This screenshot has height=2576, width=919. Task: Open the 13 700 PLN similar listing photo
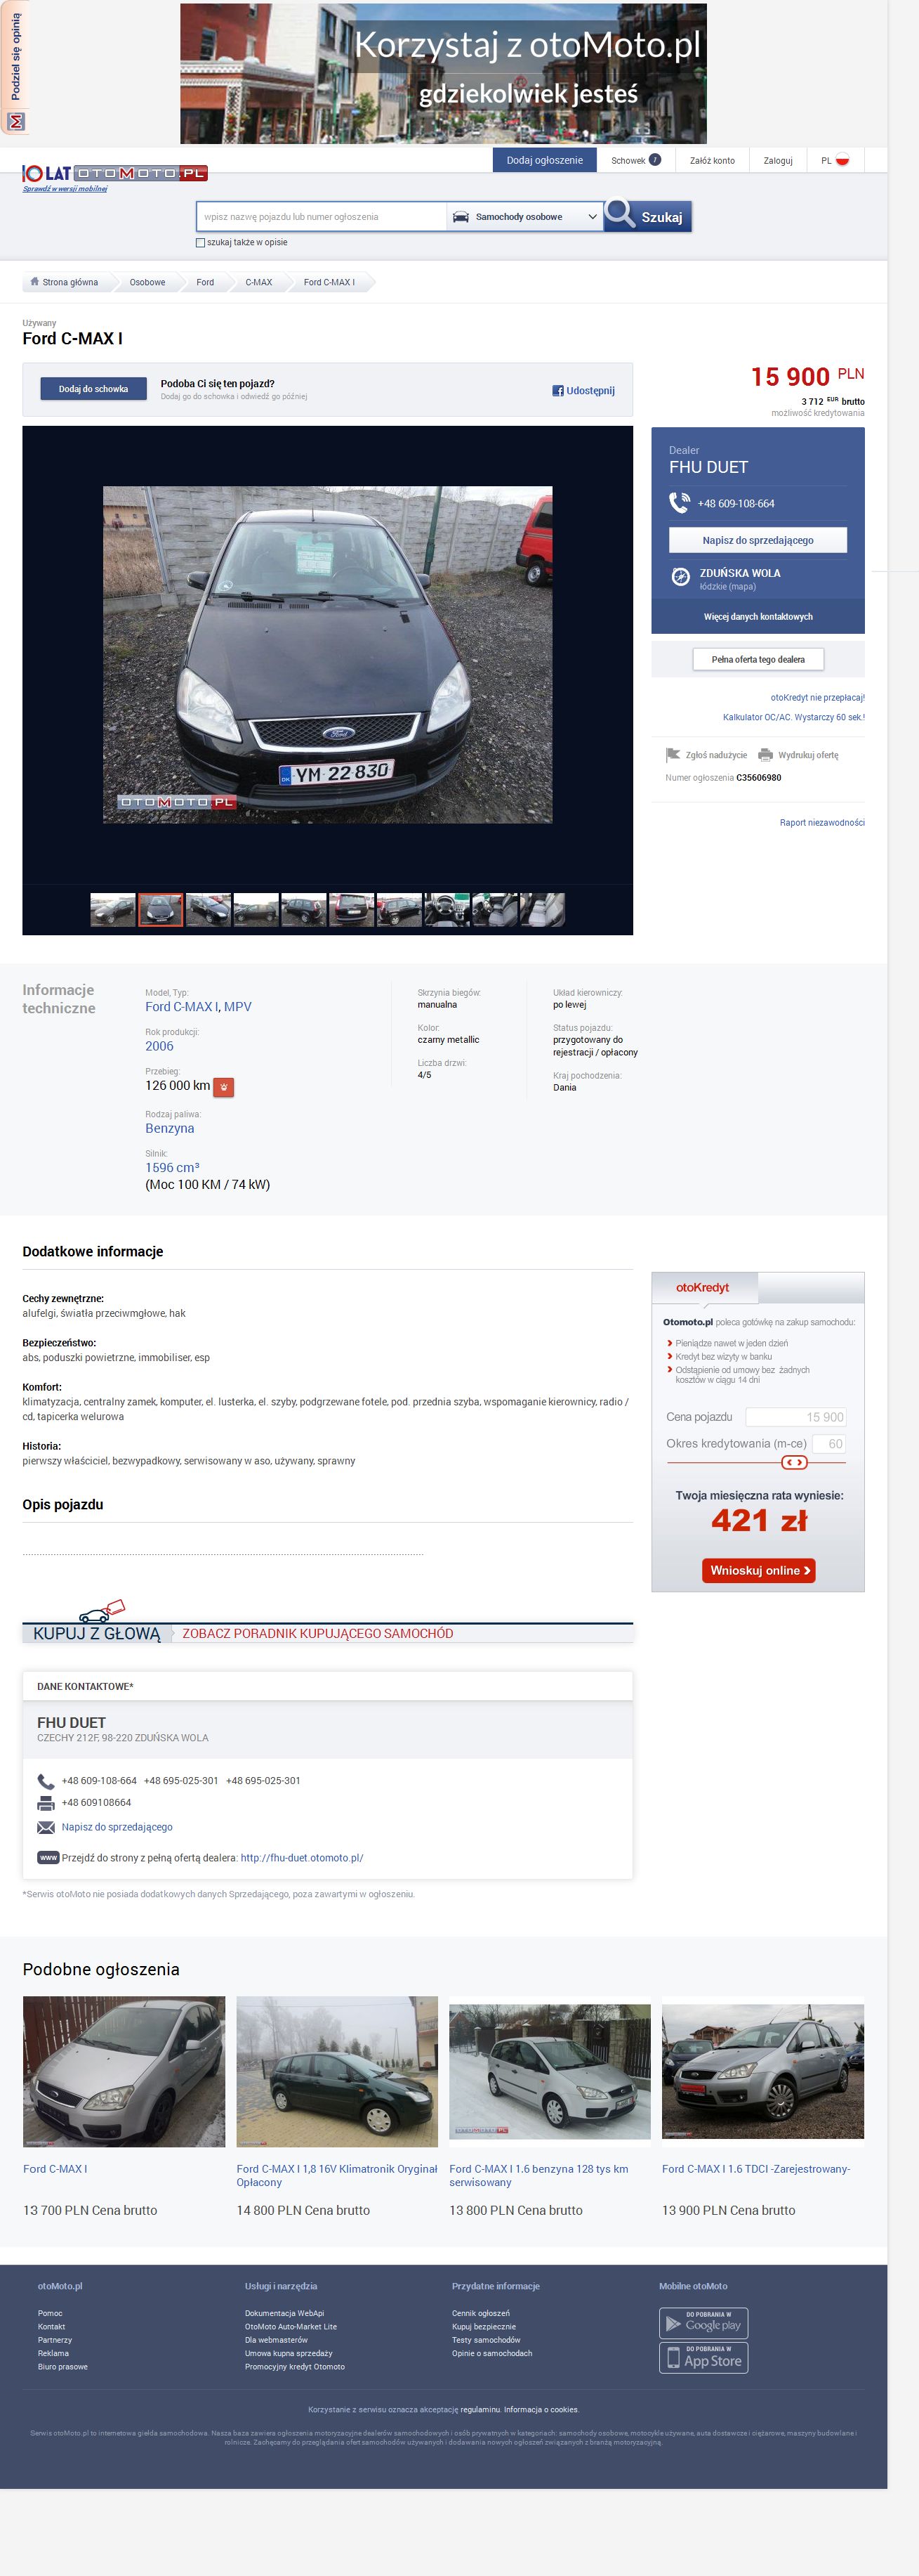point(124,2071)
